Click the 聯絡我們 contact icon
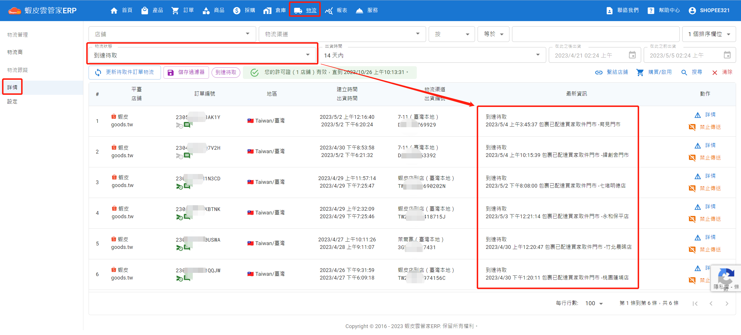The image size is (741, 335). point(609,11)
